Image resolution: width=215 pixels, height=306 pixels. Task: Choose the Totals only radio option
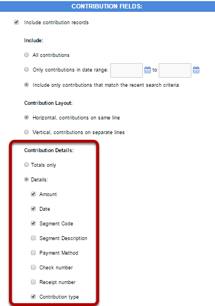tap(26, 165)
